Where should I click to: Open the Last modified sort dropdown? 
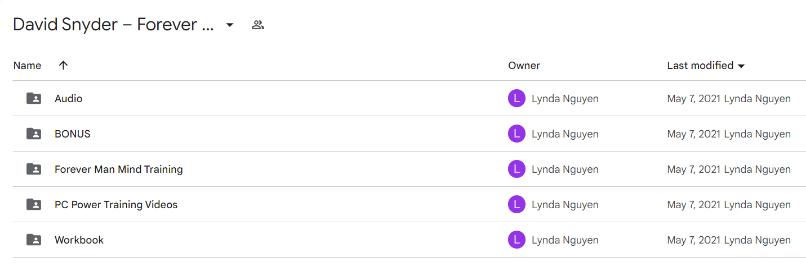click(x=741, y=66)
